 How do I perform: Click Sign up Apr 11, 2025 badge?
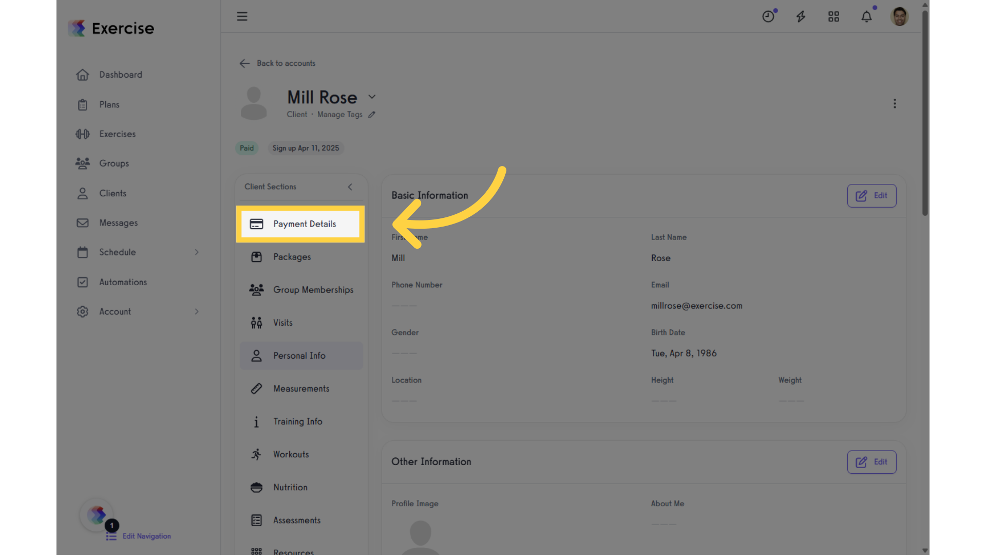(x=306, y=148)
